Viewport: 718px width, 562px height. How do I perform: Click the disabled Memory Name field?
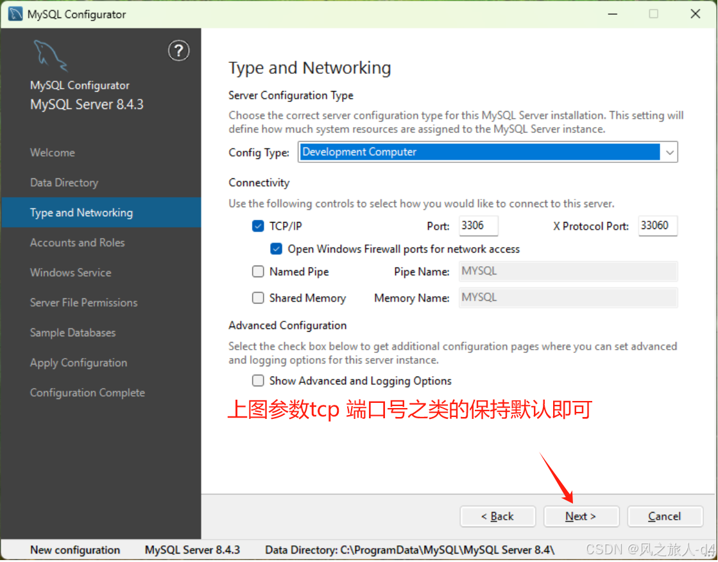(x=568, y=298)
